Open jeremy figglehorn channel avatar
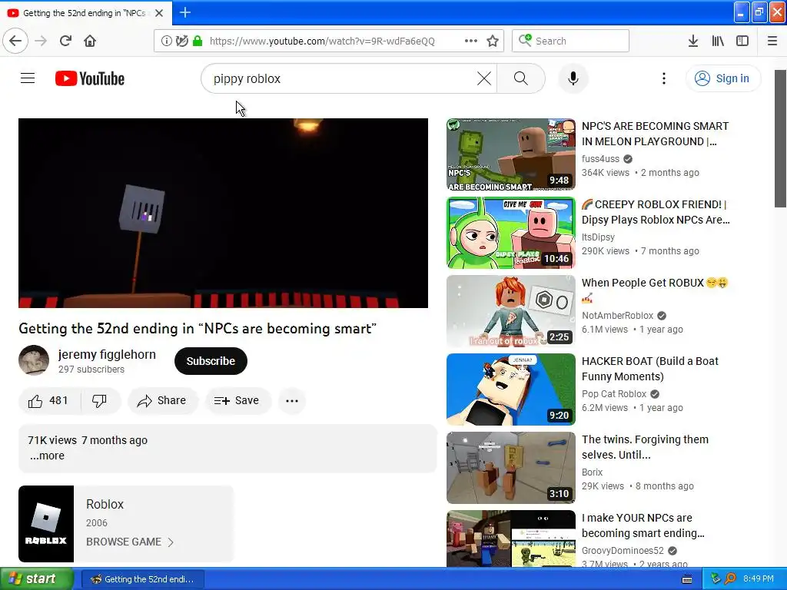This screenshot has height=590, width=787. [x=34, y=360]
